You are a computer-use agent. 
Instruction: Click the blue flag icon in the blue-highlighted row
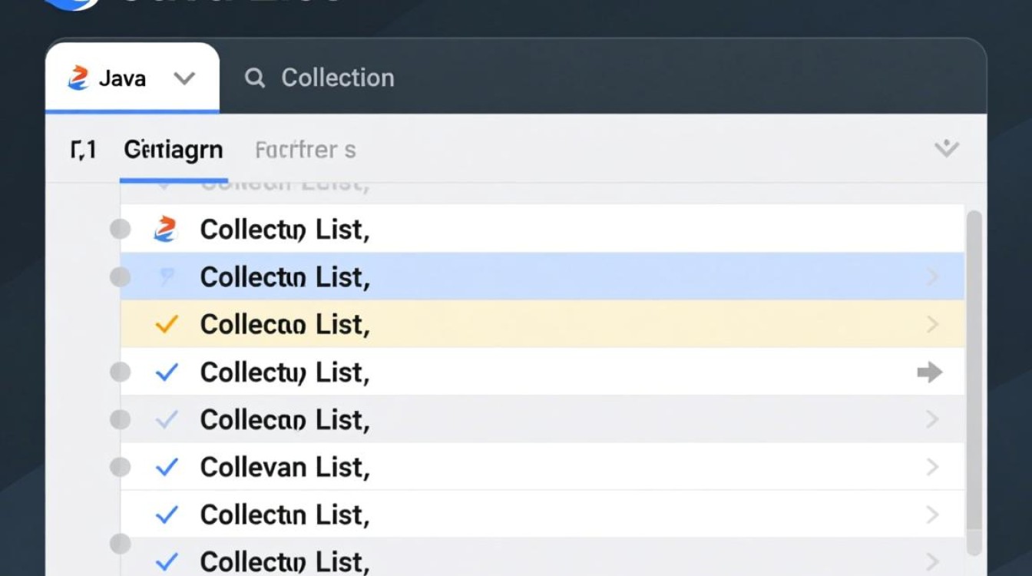click(166, 277)
